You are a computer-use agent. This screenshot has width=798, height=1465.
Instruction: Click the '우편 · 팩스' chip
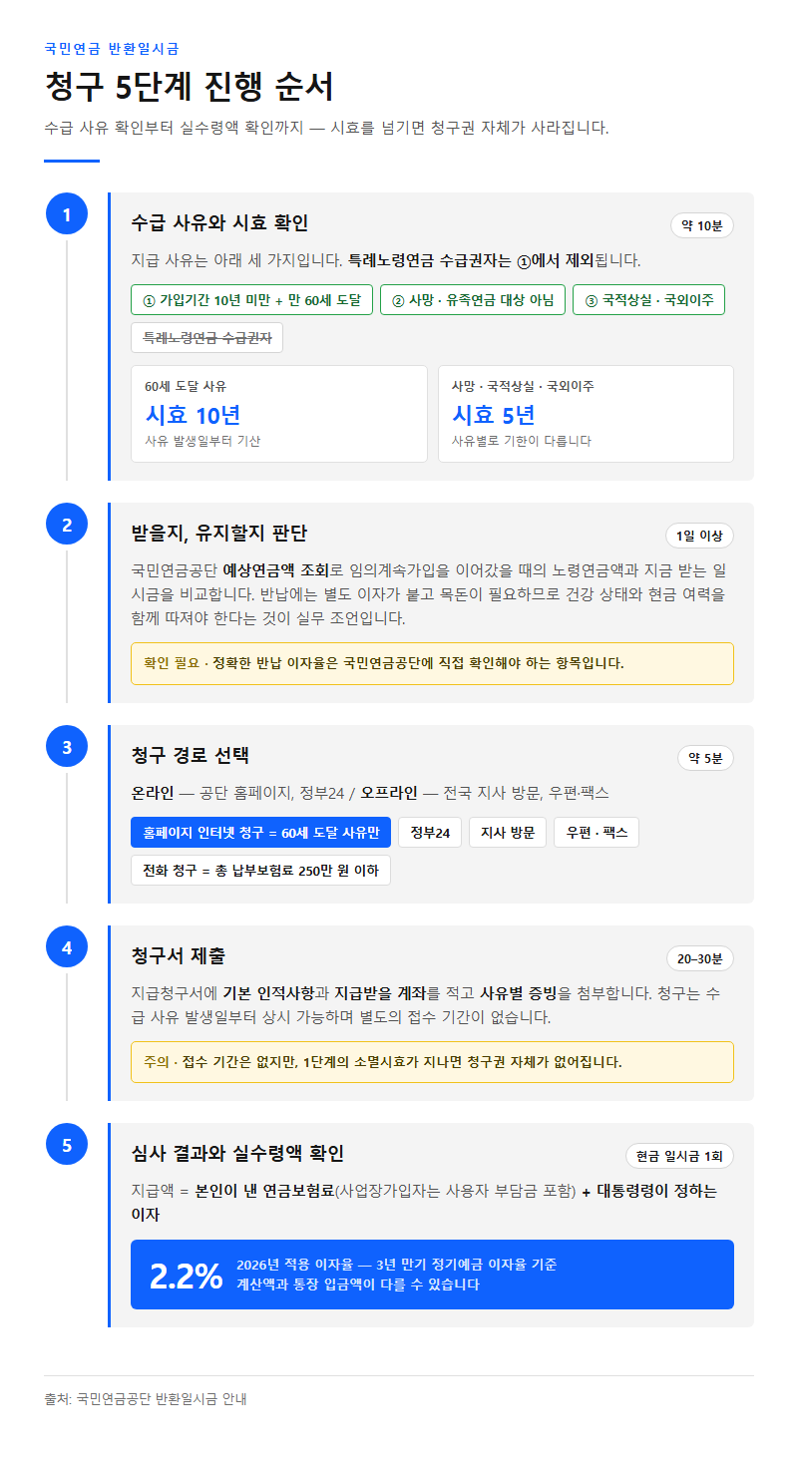coord(597,833)
